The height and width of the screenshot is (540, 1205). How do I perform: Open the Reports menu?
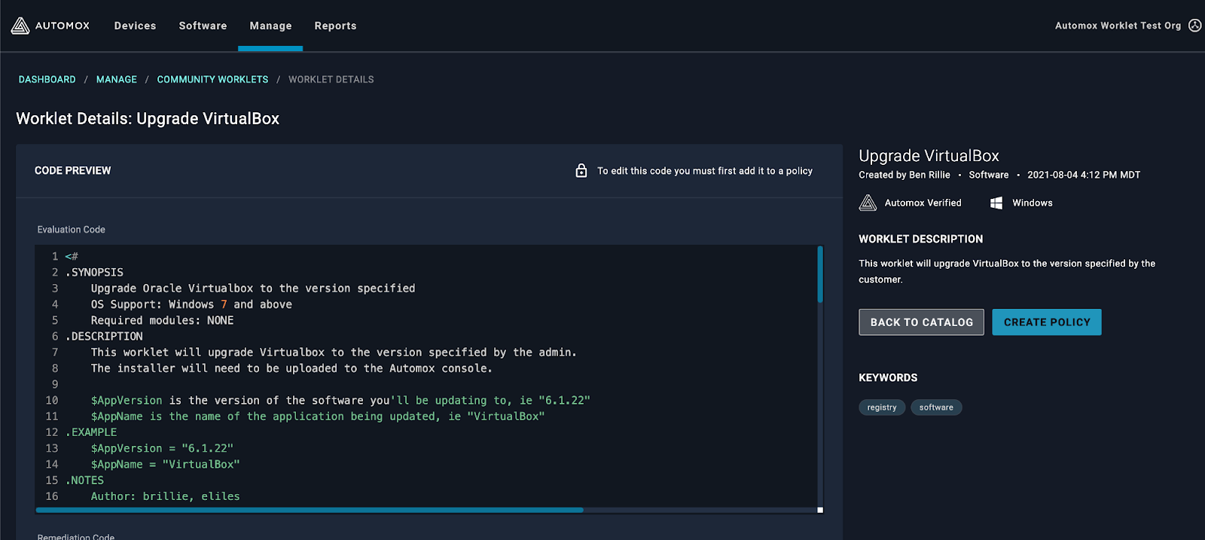point(335,26)
